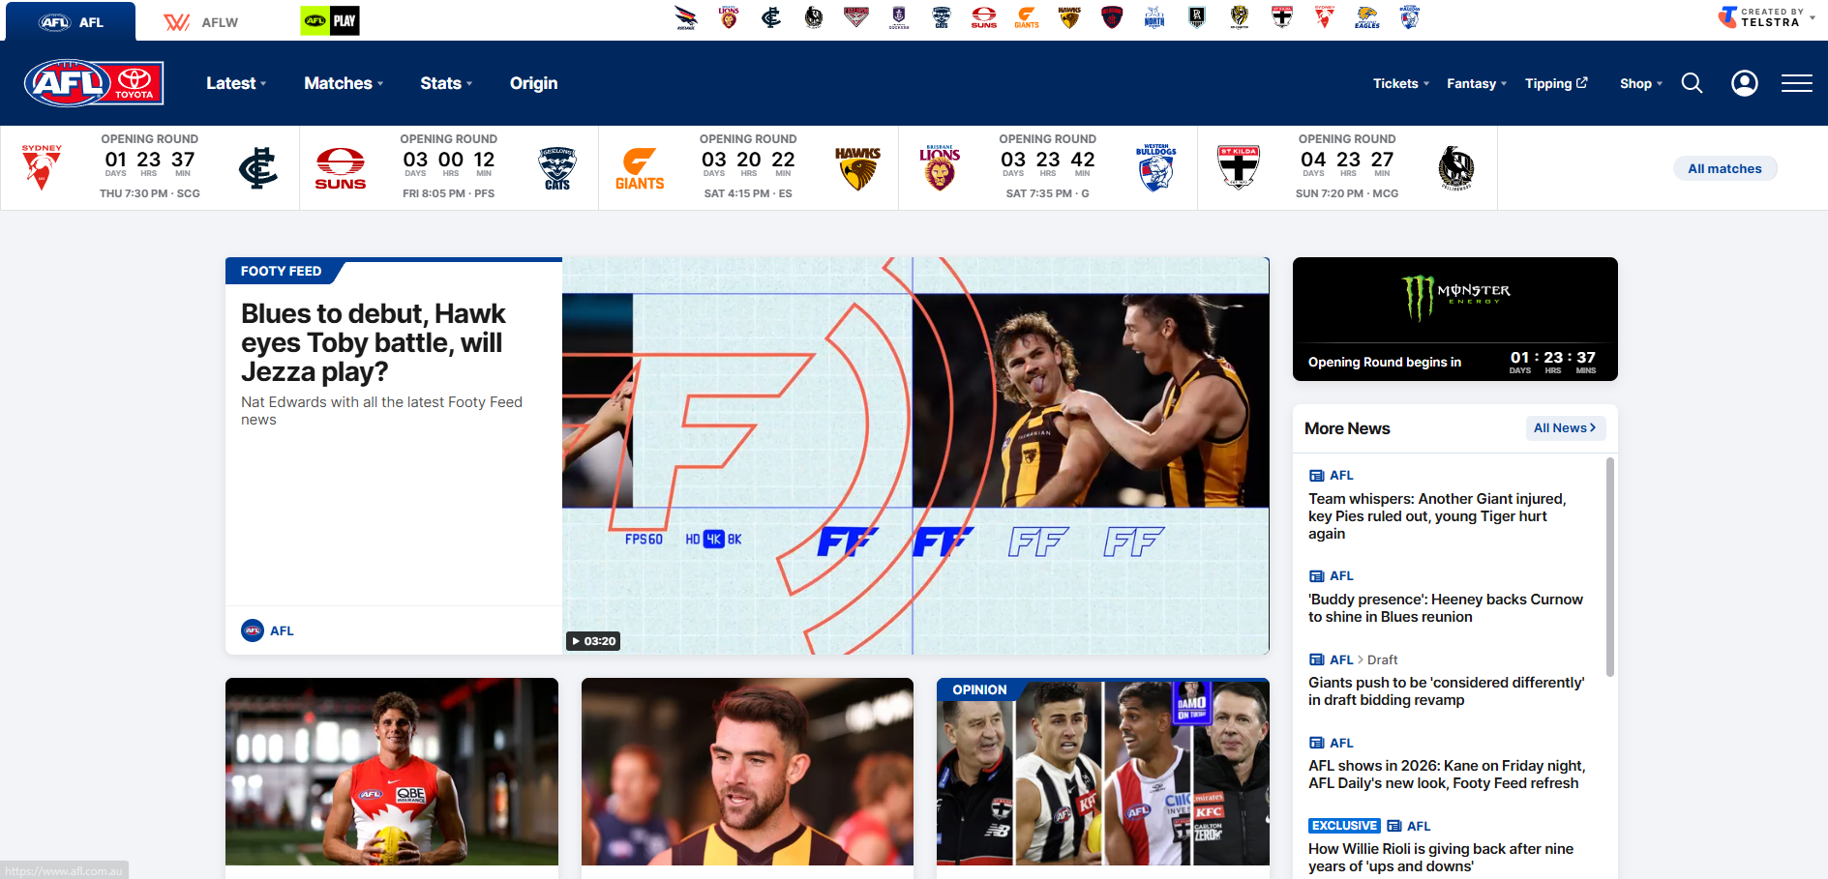
Task: Open the St Kilda v Collingwood Sunday match card
Action: click(1347, 167)
